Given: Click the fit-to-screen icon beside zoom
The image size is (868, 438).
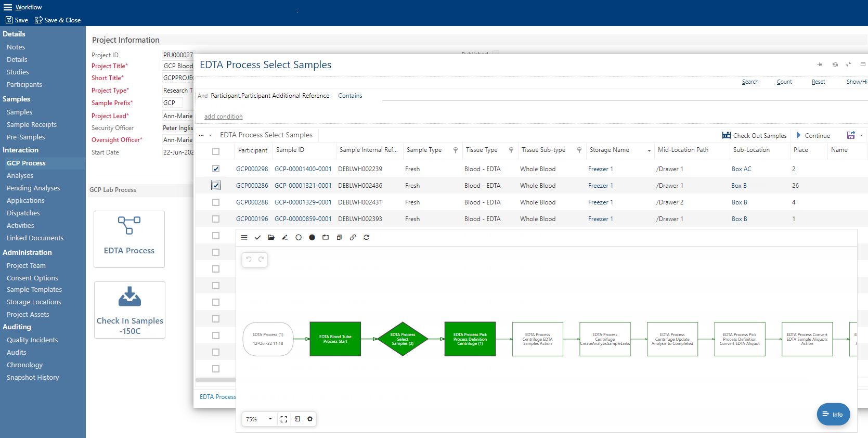Looking at the screenshot, I should (283, 419).
